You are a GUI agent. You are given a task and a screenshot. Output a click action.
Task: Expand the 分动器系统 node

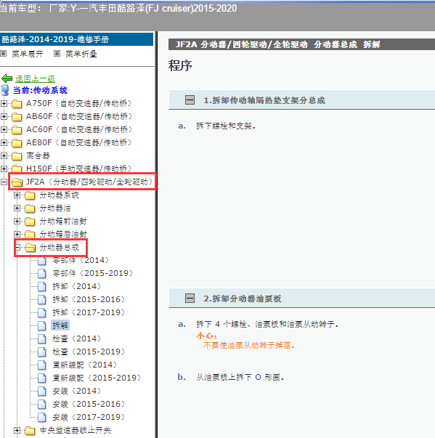click(x=17, y=195)
